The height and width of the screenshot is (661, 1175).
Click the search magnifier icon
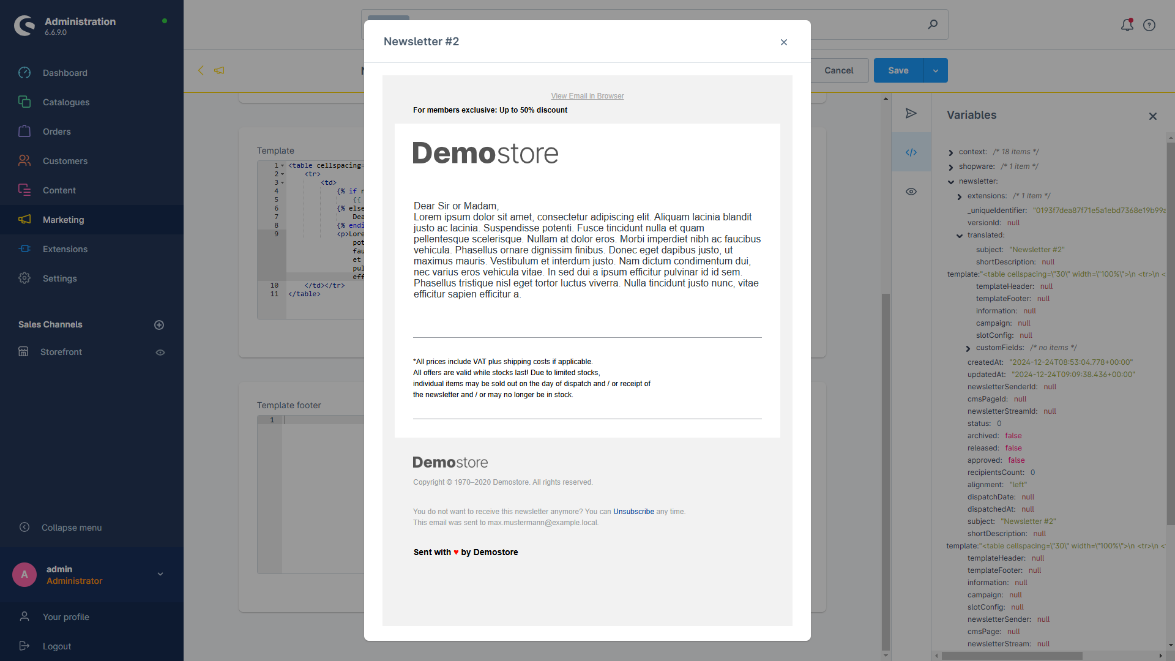click(x=933, y=24)
